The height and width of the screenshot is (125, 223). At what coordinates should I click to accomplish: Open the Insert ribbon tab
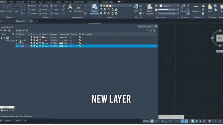(11, 2)
